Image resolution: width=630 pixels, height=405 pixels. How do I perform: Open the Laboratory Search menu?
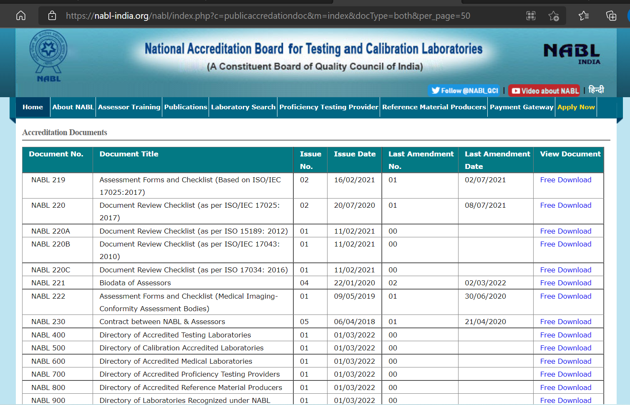tap(243, 107)
